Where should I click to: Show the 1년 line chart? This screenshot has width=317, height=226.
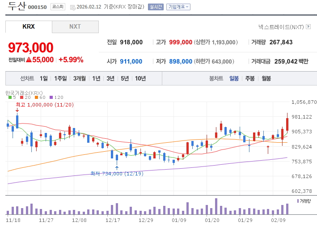96,78
